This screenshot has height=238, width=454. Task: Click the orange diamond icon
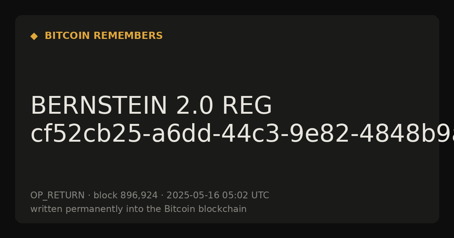click(x=34, y=36)
